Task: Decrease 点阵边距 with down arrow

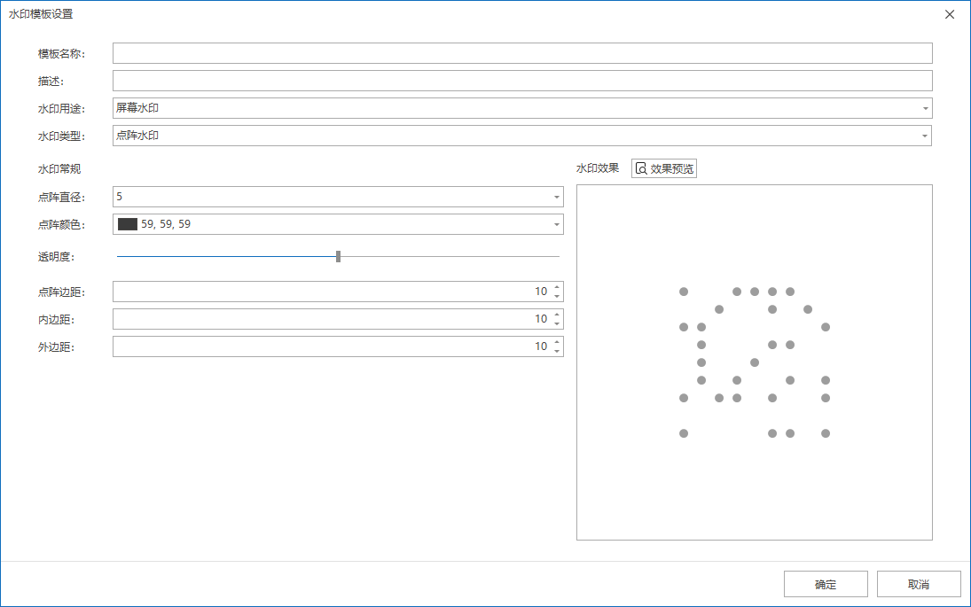Action: 557,296
